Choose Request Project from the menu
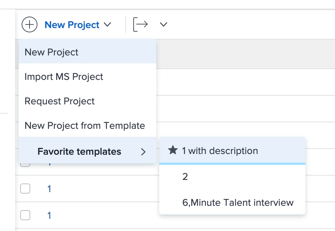 59,101
